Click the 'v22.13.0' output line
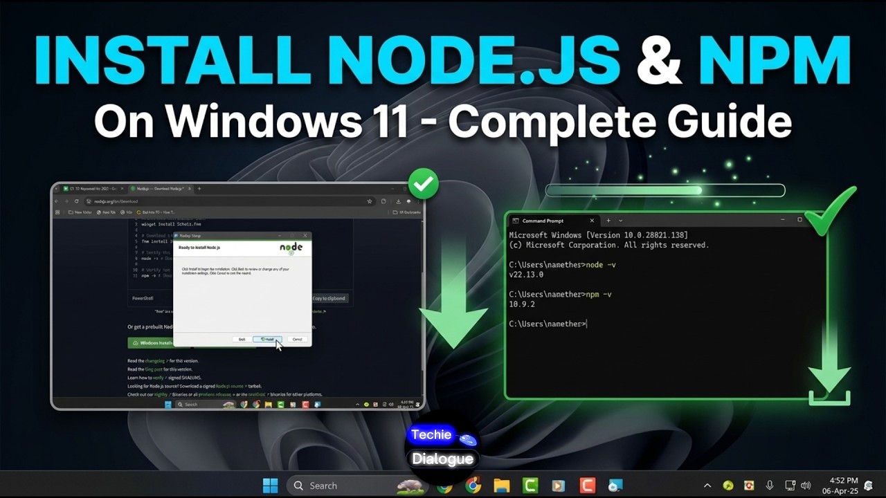Image resolution: width=886 pixels, height=498 pixels. 526,275
